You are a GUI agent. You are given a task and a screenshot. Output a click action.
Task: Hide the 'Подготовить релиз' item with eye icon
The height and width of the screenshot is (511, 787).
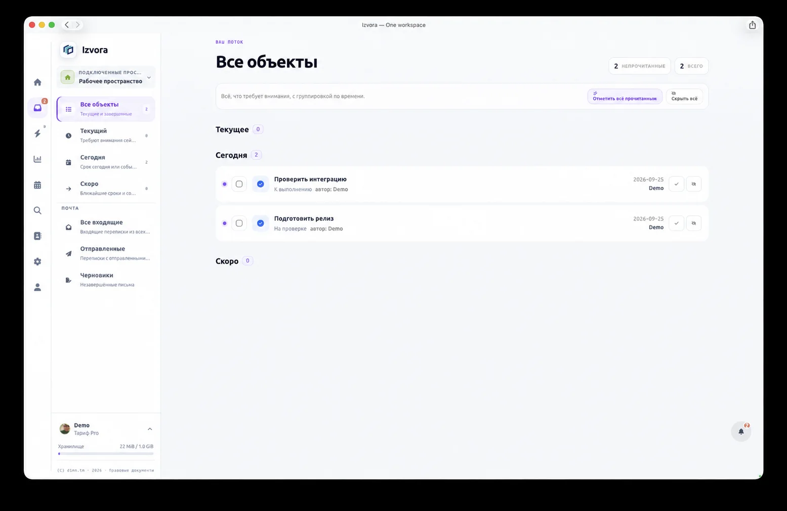(x=694, y=223)
